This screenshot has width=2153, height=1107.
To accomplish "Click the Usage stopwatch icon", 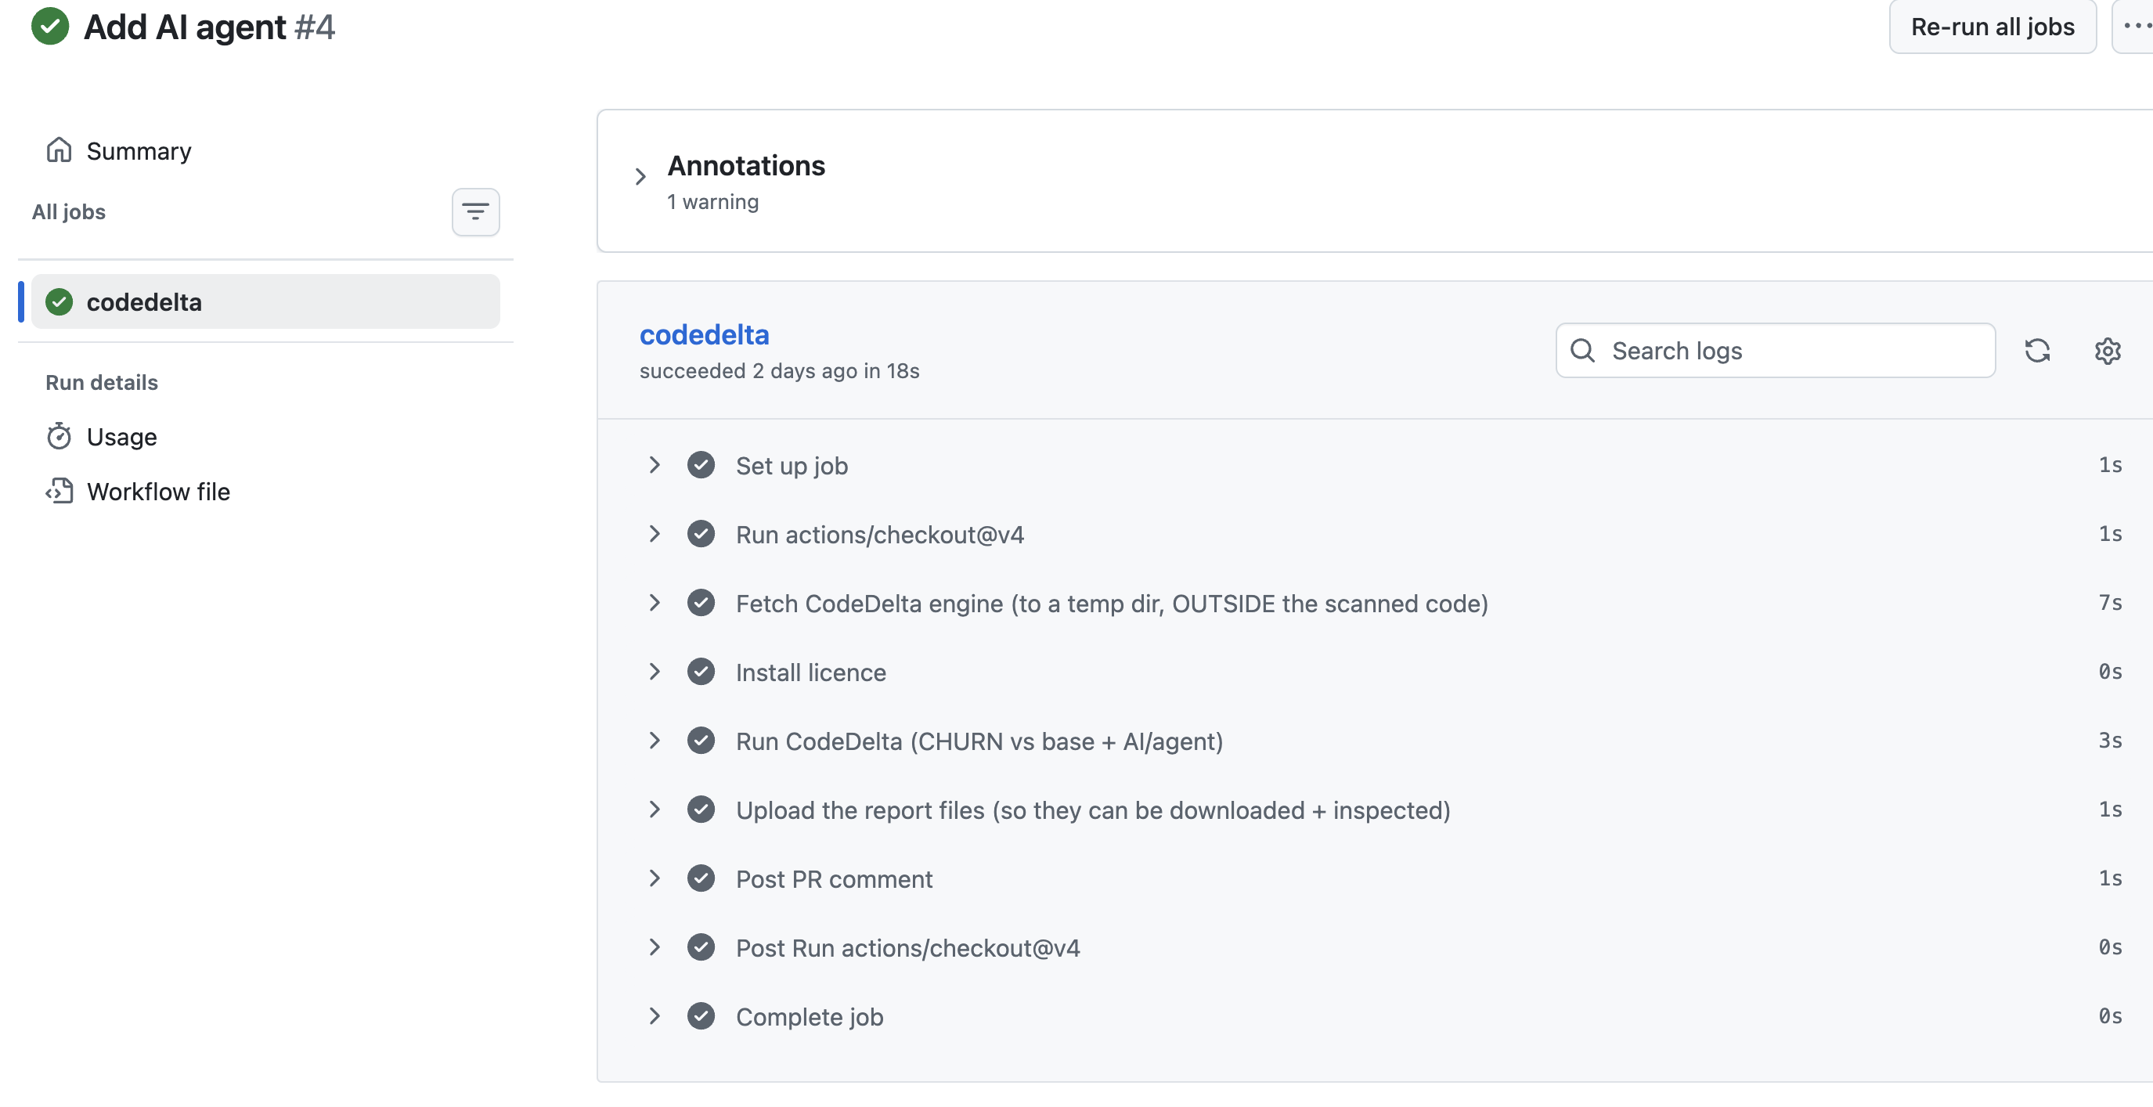I will (59, 436).
